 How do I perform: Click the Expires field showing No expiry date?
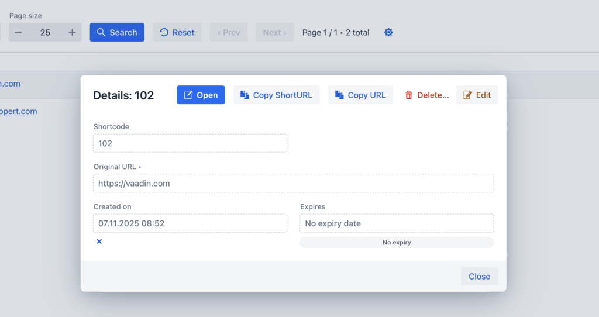point(397,223)
